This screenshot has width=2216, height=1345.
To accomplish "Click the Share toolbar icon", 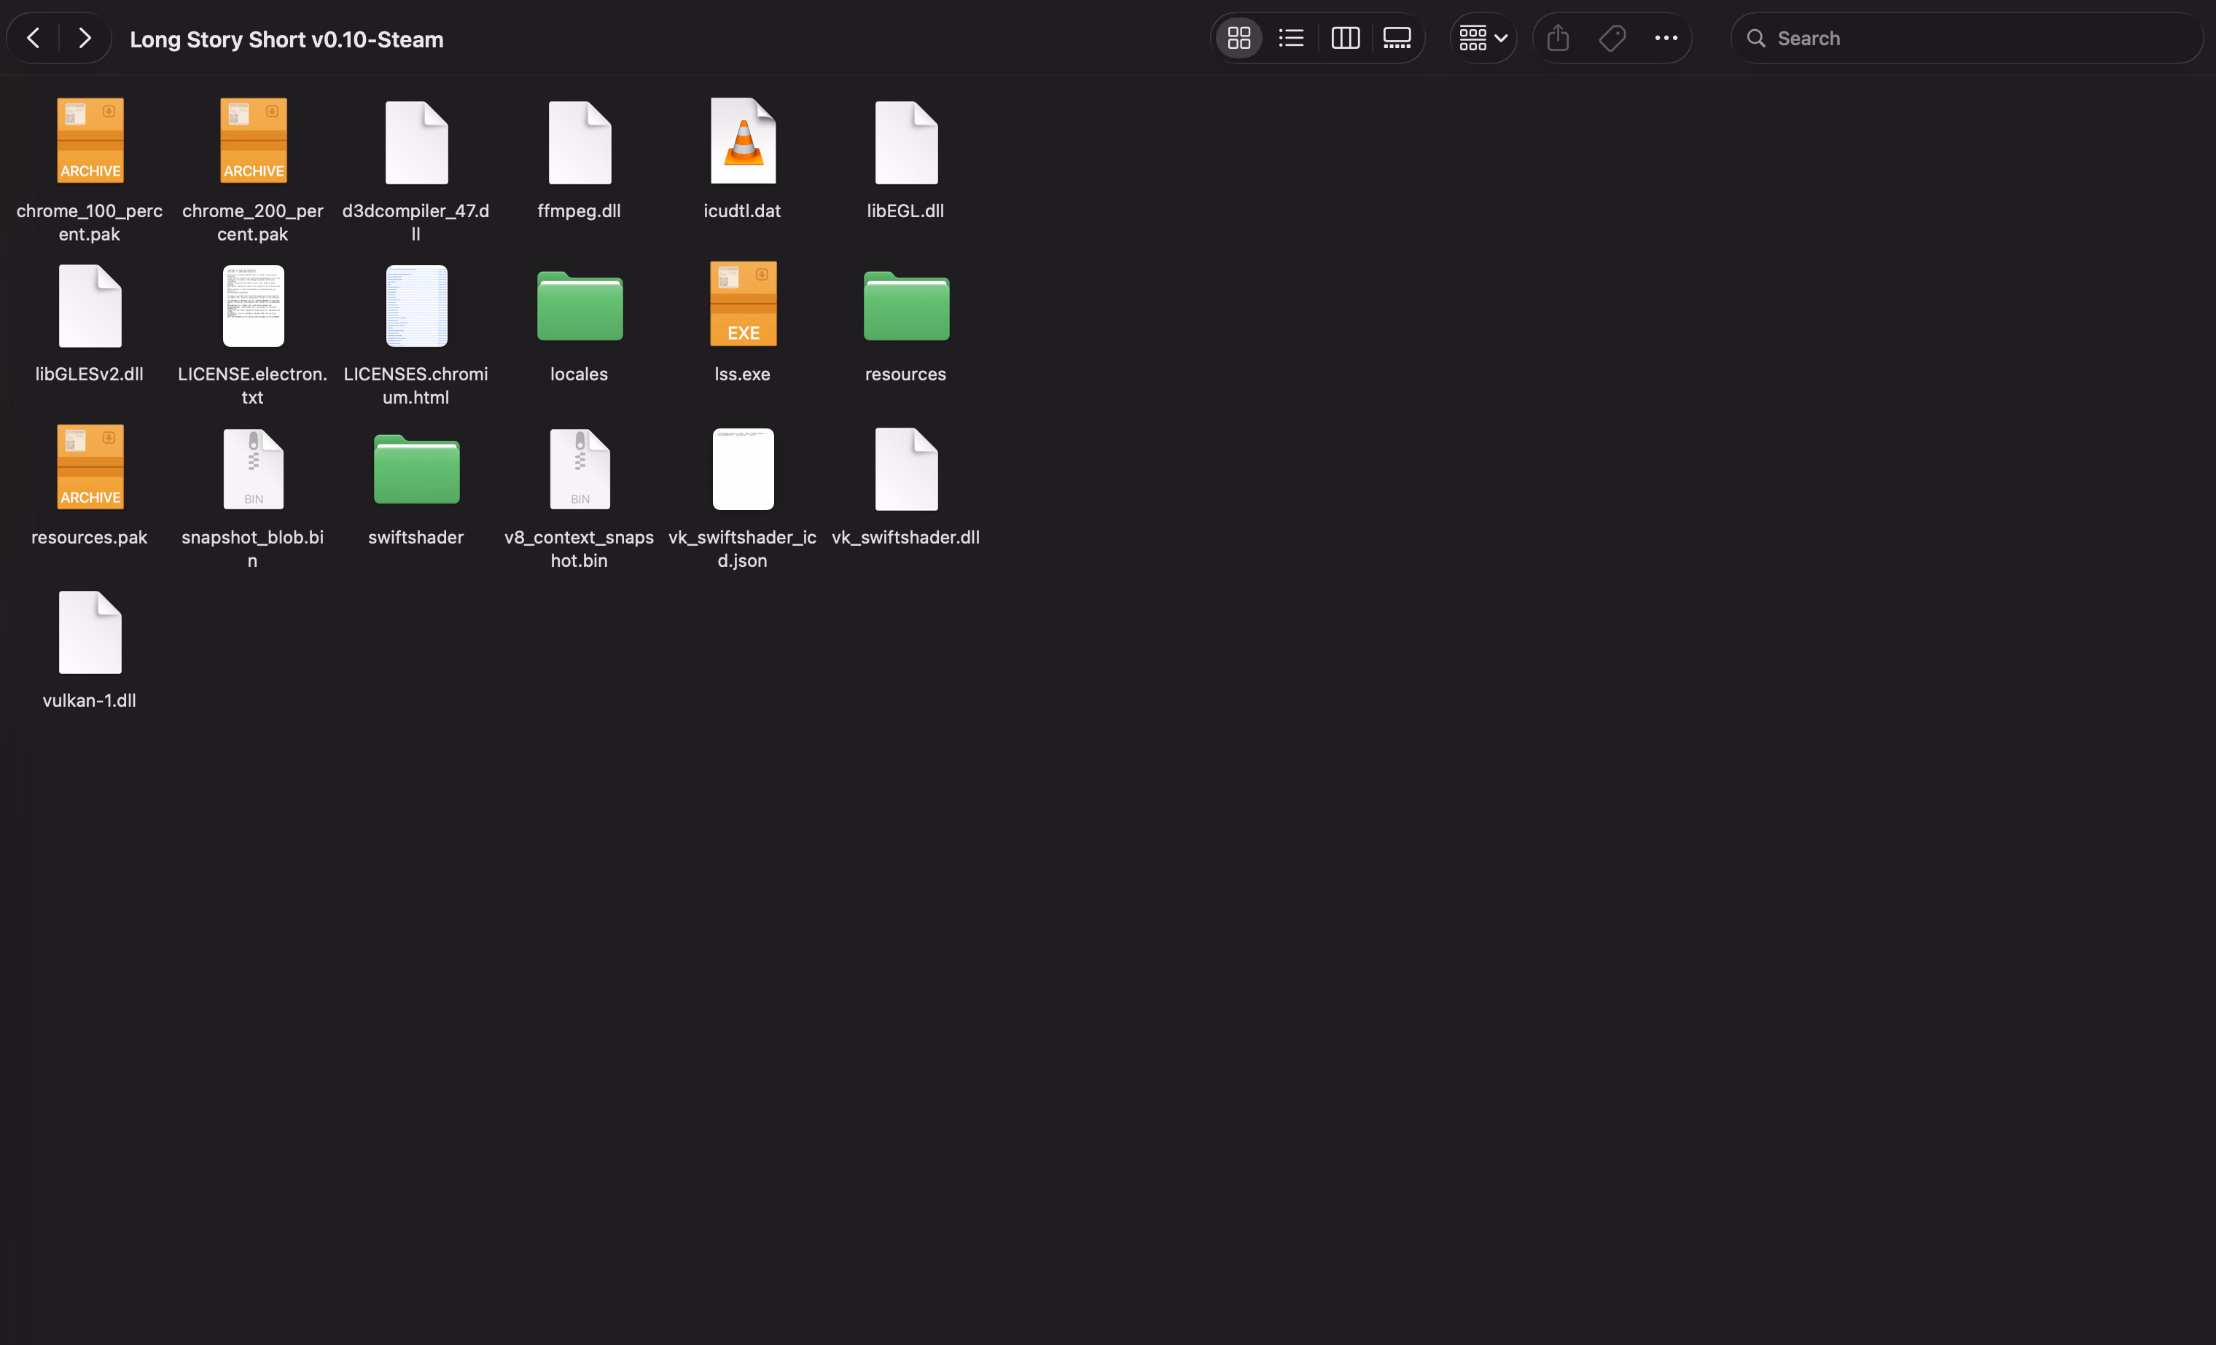I will click(1558, 38).
